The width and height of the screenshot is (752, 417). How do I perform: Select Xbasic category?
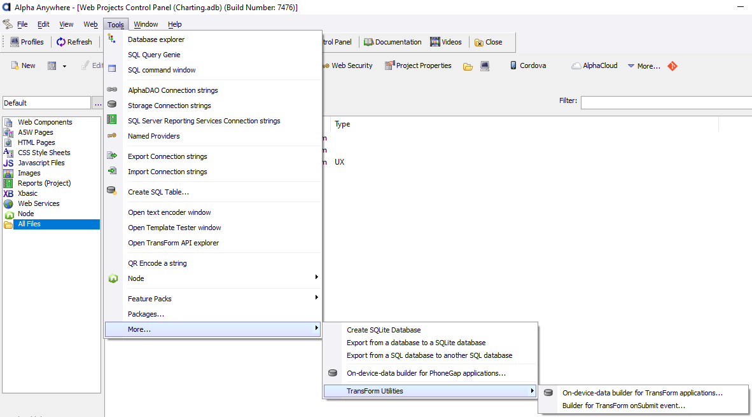27,193
